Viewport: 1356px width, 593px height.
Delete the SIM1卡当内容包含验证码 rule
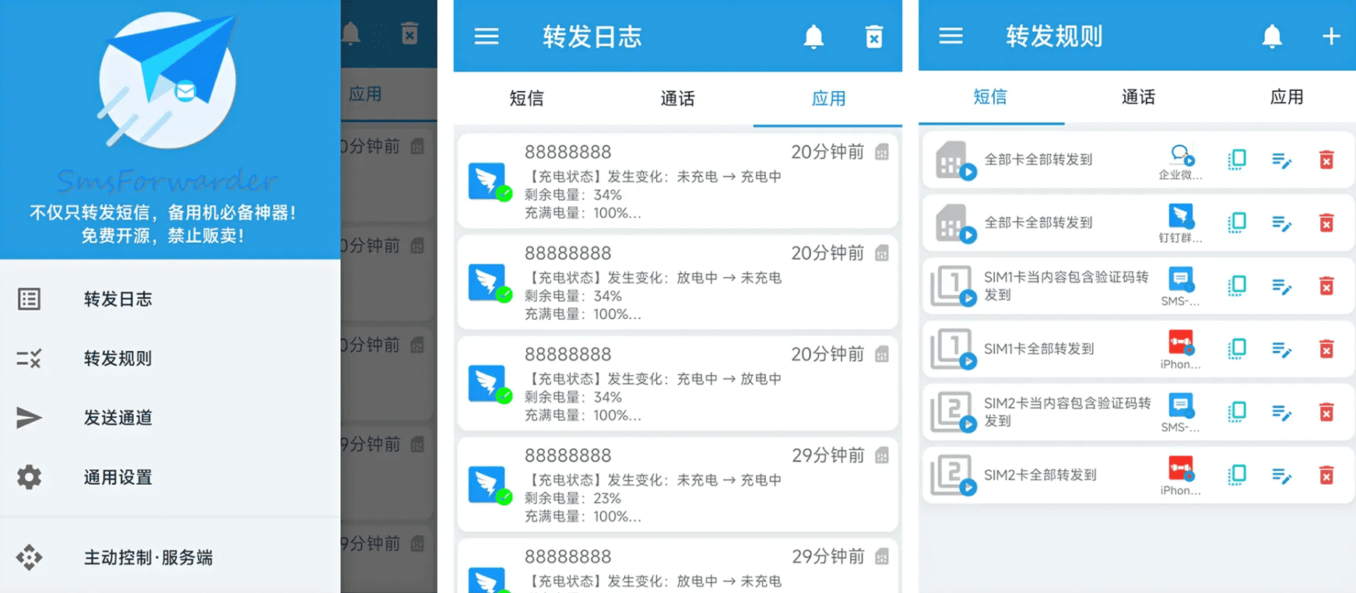click(x=1326, y=286)
